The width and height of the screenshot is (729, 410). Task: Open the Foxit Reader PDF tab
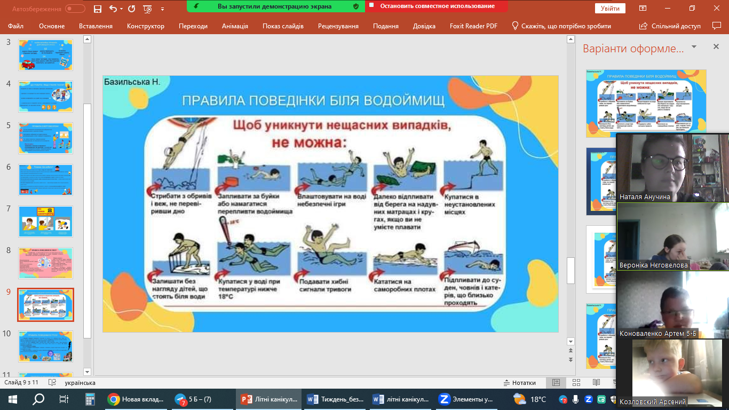[474, 26]
